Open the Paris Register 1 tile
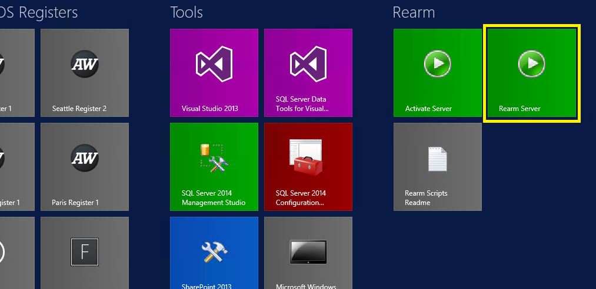Image resolution: width=596 pixels, height=289 pixels. 85,167
